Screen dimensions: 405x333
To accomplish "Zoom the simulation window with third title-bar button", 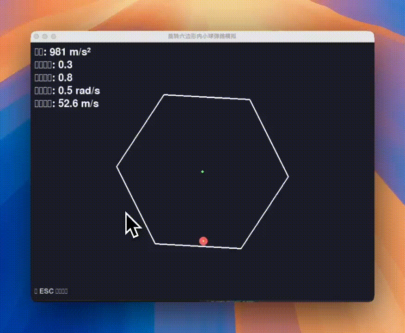I will click(54, 37).
